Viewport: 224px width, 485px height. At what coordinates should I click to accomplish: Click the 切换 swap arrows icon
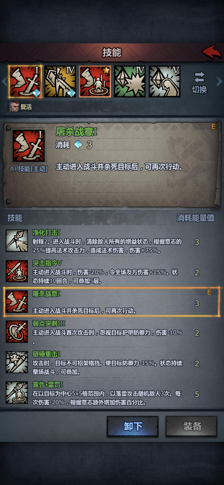point(199,77)
